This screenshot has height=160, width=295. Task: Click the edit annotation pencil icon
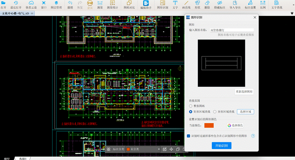click(x=165, y=149)
